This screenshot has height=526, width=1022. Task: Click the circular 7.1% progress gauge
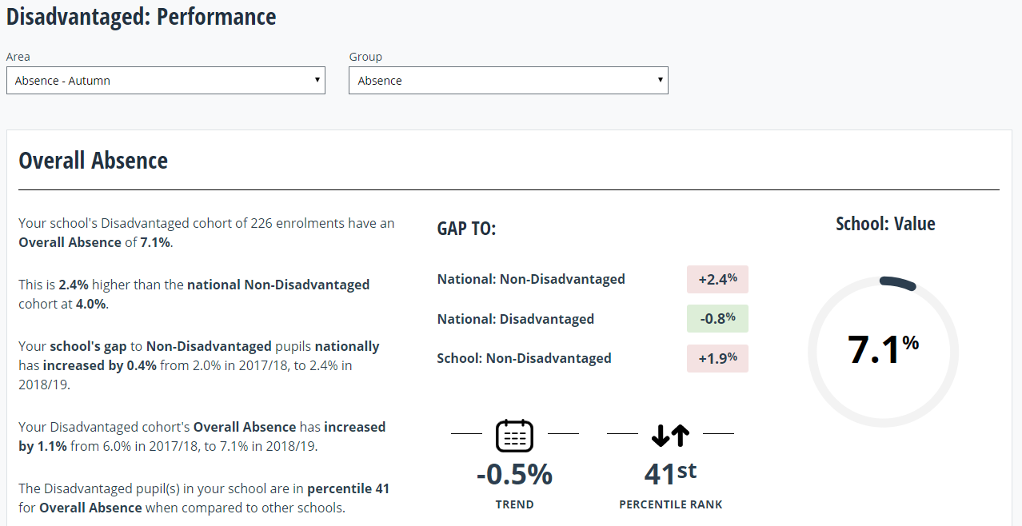point(883,351)
